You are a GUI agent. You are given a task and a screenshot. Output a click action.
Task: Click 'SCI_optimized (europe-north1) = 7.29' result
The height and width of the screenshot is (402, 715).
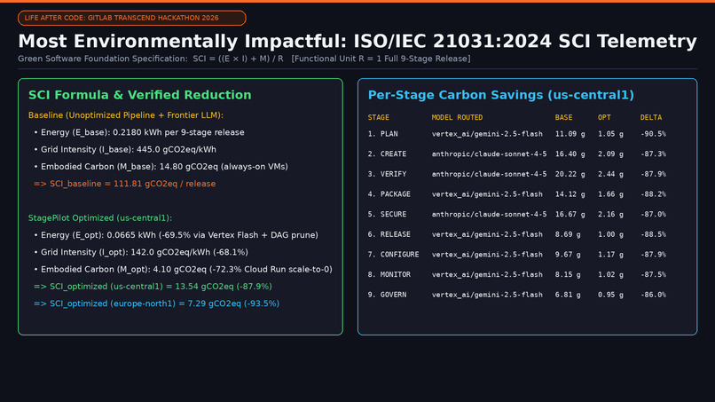[x=156, y=303]
